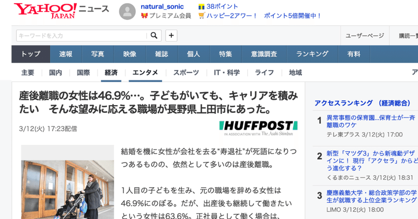
Task: Open the 雑誌 tab
Action: 161,54
